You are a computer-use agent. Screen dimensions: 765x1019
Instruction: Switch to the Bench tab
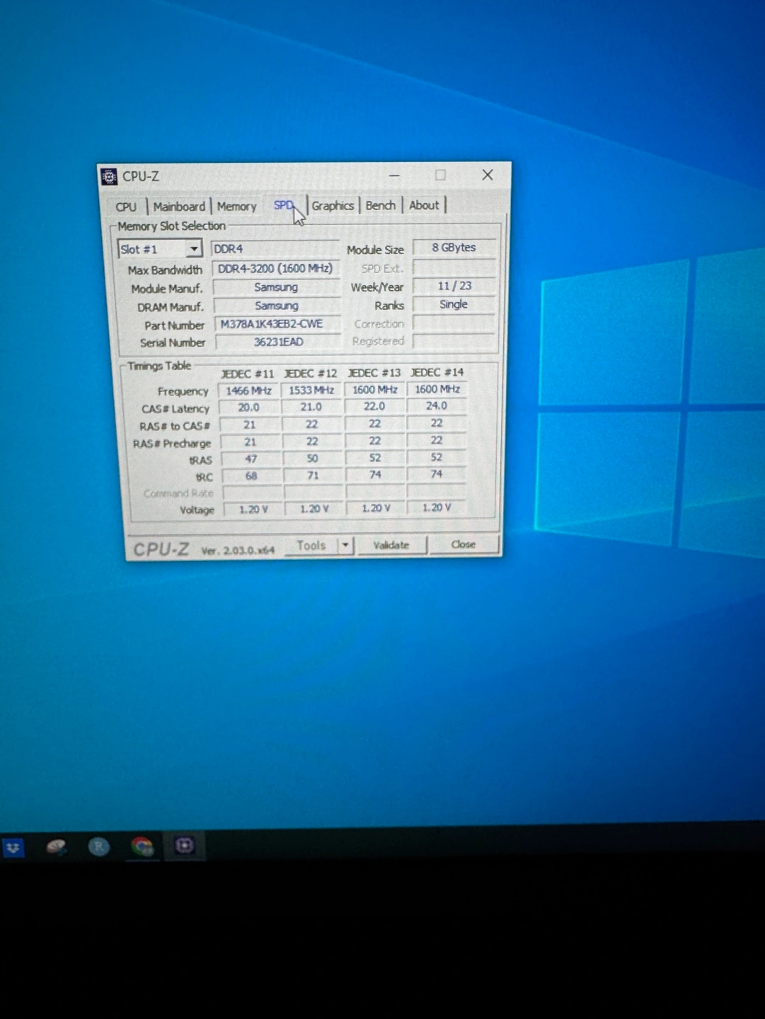(x=381, y=205)
